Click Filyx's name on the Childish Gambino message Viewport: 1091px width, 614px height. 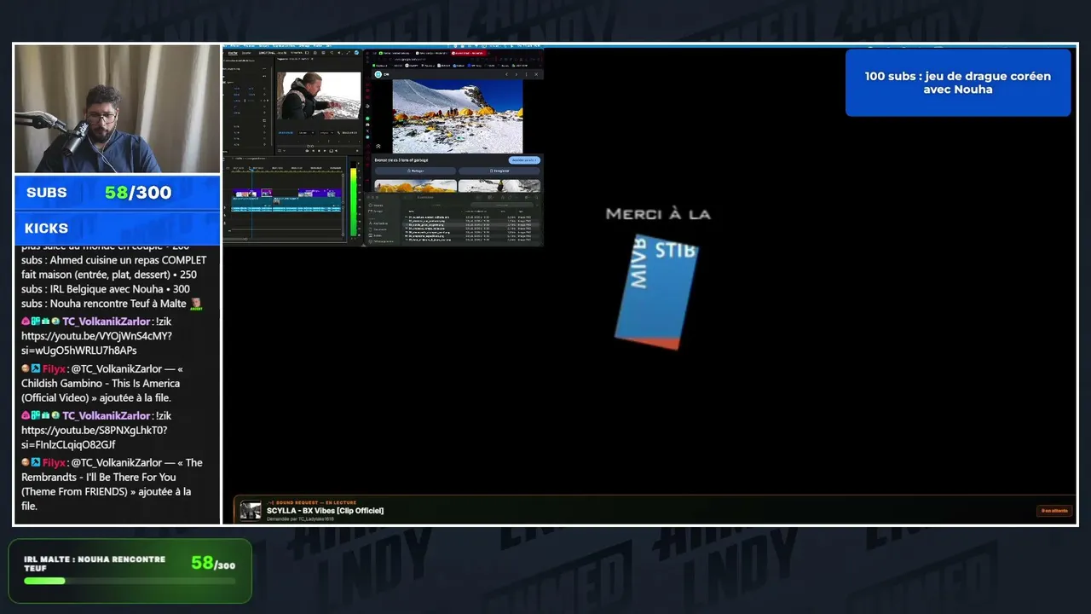pyautogui.click(x=55, y=369)
